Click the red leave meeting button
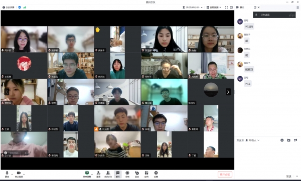The image size is (301, 181). 225,174
